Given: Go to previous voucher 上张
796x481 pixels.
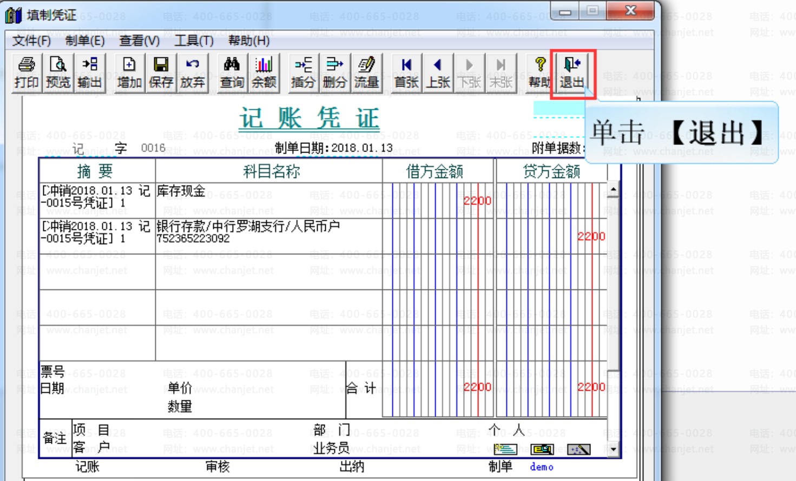Looking at the screenshot, I should click(x=438, y=73).
